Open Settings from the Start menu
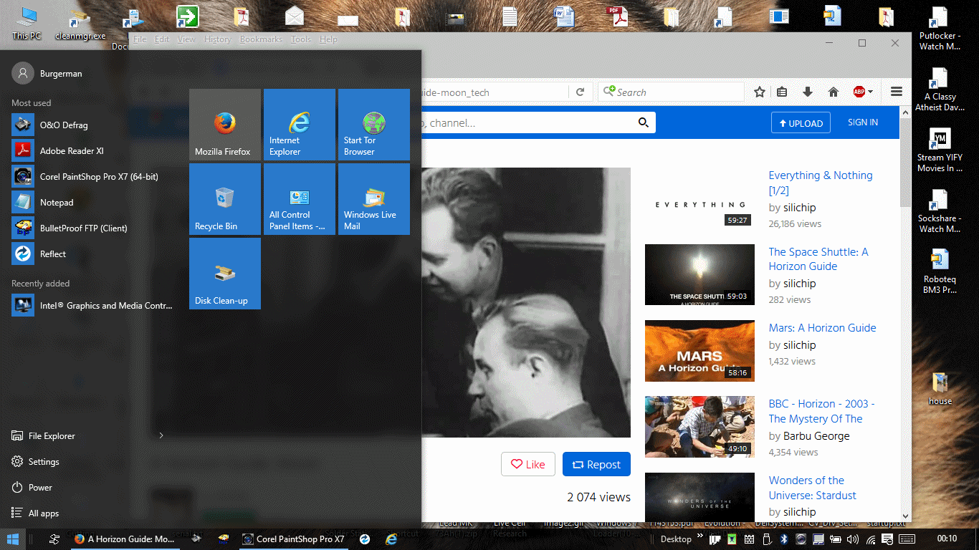This screenshot has width=979, height=550. tap(43, 462)
